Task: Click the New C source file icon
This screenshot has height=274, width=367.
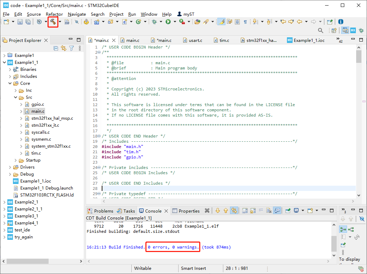Action: point(124,22)
